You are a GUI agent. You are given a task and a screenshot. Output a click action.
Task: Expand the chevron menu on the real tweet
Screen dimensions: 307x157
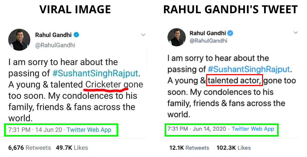click(296, 32)
